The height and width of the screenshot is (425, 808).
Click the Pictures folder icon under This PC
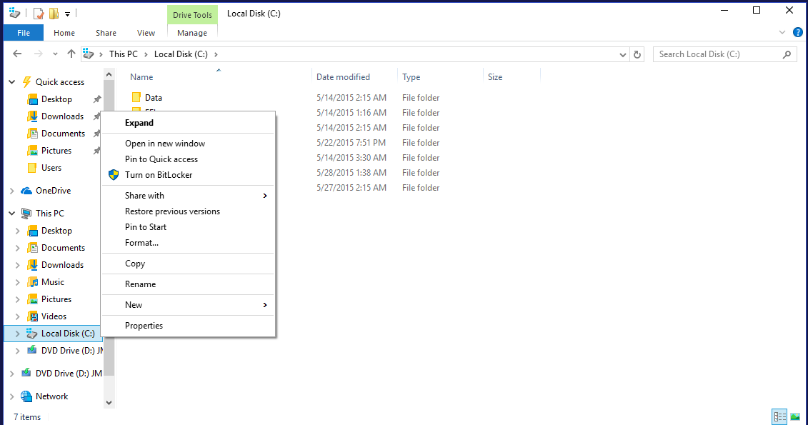[32, 299]
